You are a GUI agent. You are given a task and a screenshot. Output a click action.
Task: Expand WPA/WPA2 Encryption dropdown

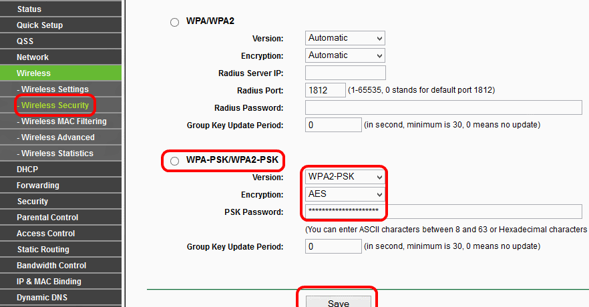tap(345, 55)
